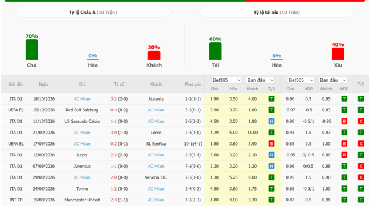This screenshot has height=207, width=370.
Task: Open AC Milan link in SL Benfica row
Action: click(x=82, y=143)
